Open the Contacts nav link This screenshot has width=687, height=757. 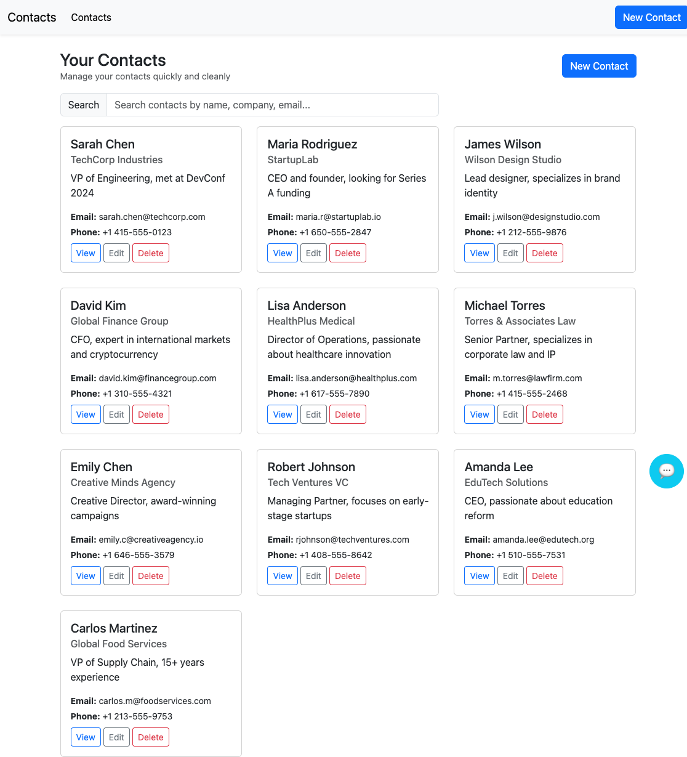coord(91,17)
